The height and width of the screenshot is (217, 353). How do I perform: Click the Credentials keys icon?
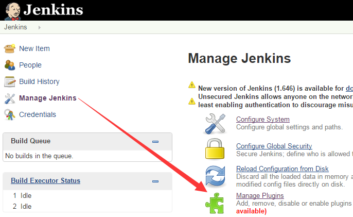click(10, 114)
